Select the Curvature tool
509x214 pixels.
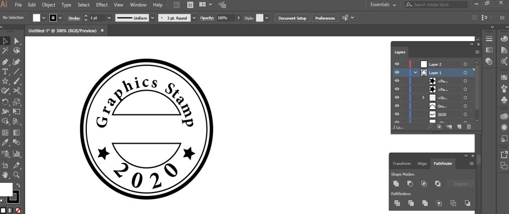pyautogui.click(x=16, y=61)
